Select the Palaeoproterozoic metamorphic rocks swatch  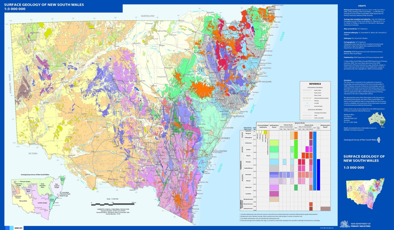coord(325,209)
